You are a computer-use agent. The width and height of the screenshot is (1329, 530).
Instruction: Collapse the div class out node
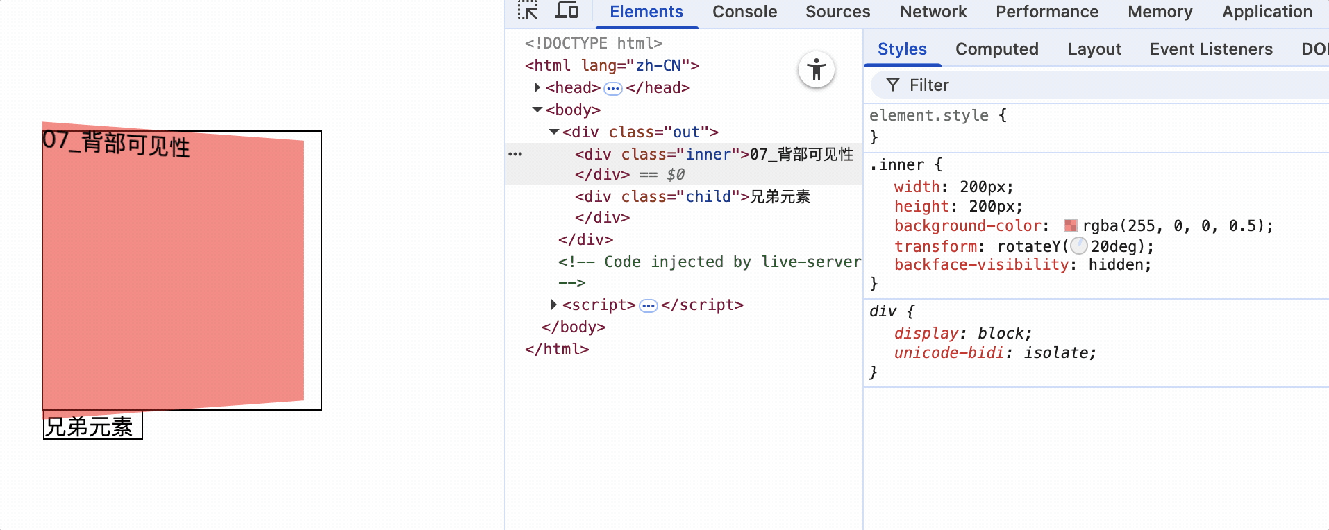click(553, 132)
